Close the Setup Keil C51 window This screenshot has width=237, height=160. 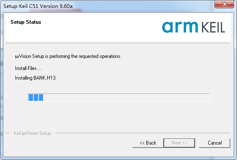224,4
